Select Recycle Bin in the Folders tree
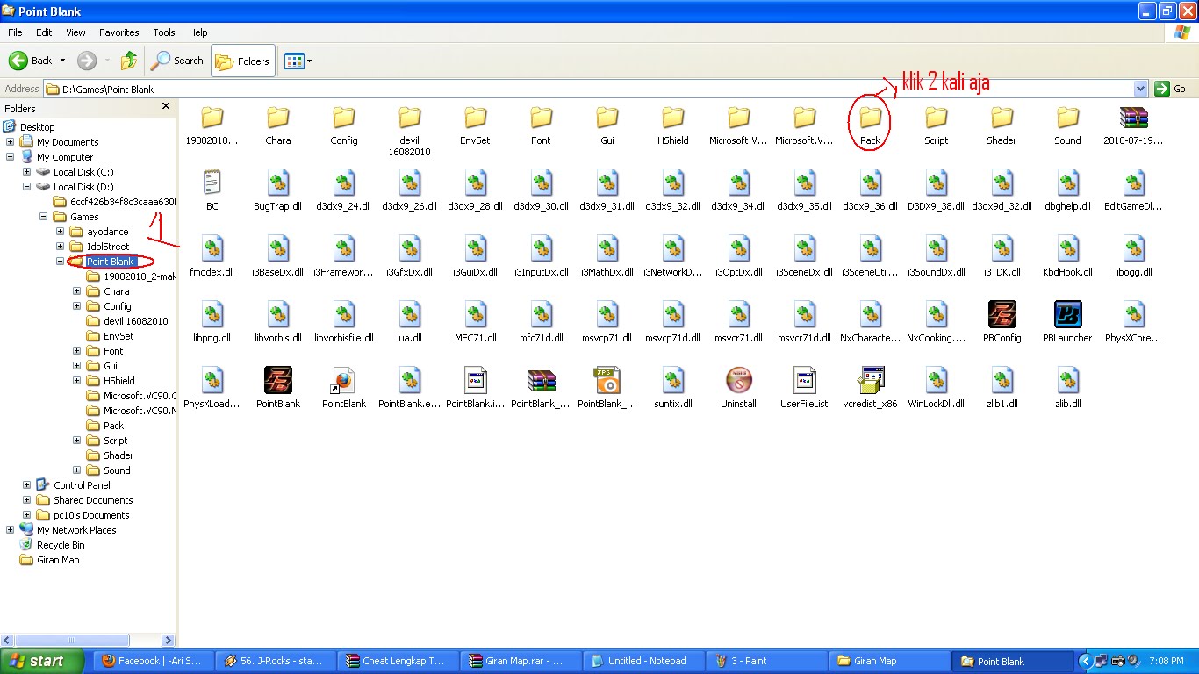This screenshot has width=1199, height=674. [x=61, y=545]
